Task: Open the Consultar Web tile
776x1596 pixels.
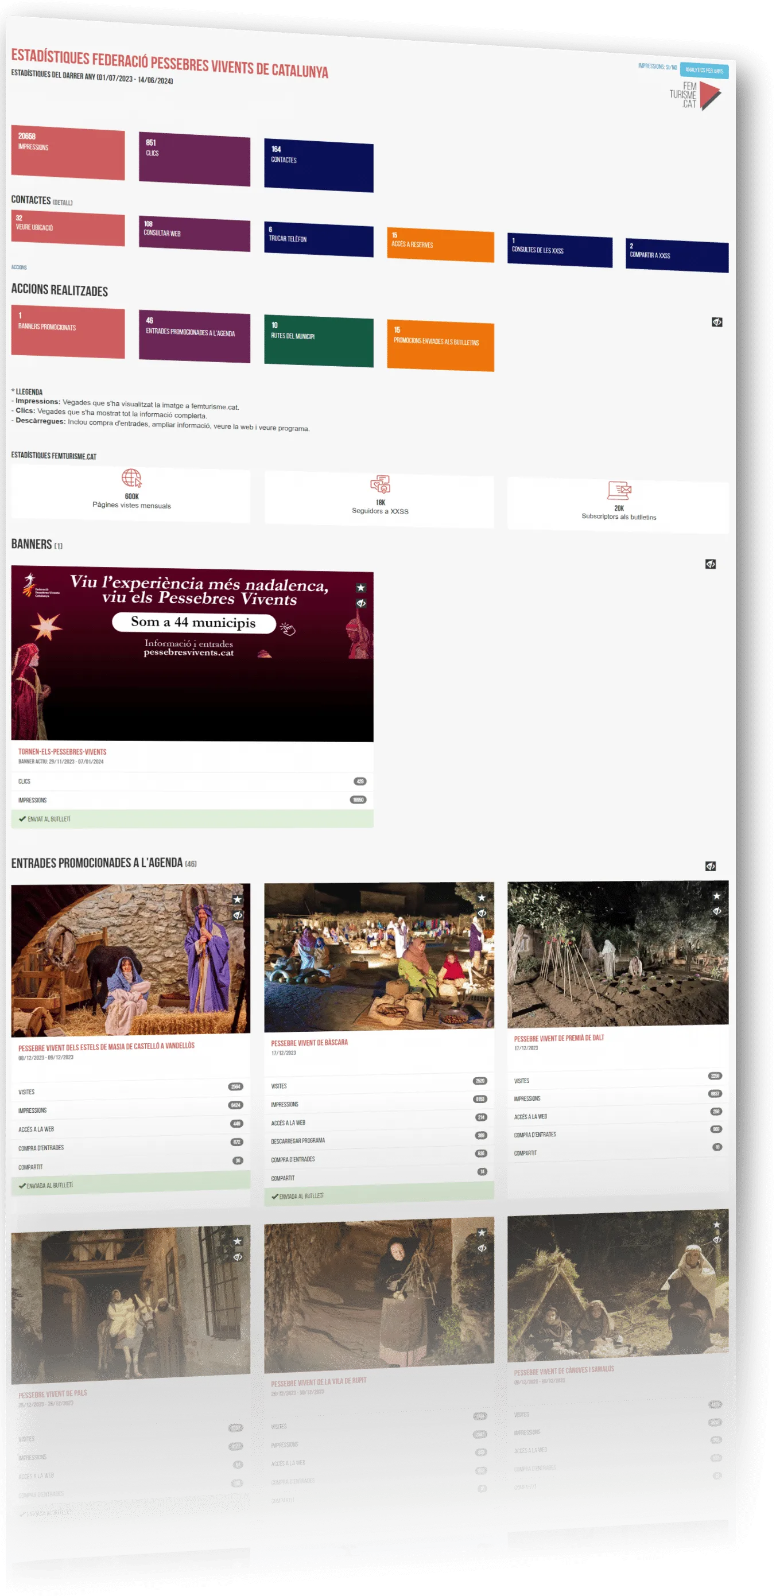Action: 195,234
